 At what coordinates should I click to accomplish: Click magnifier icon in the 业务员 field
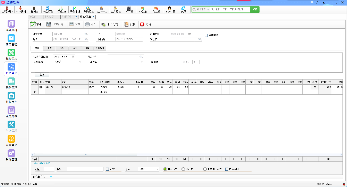coord(200,39)
